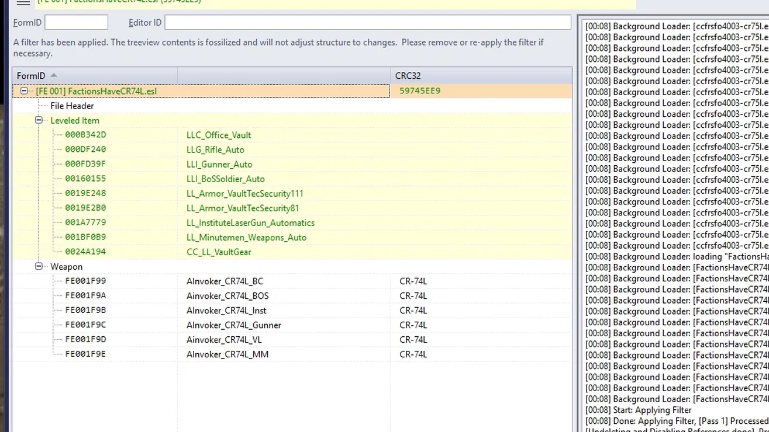
Task: Click the LLG_Rifle_Auto editor ID
Action: point(215,149)
